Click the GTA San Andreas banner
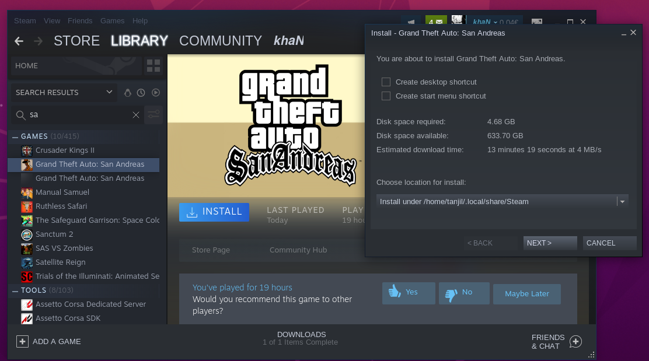Screen dimensions: 649x361 [x=266, y=126]
